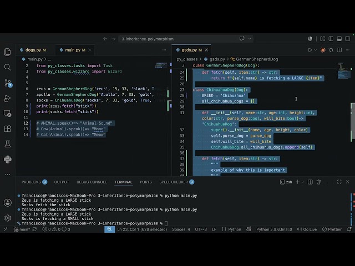Open the errors and warnings counter

(x=56, y=229)
